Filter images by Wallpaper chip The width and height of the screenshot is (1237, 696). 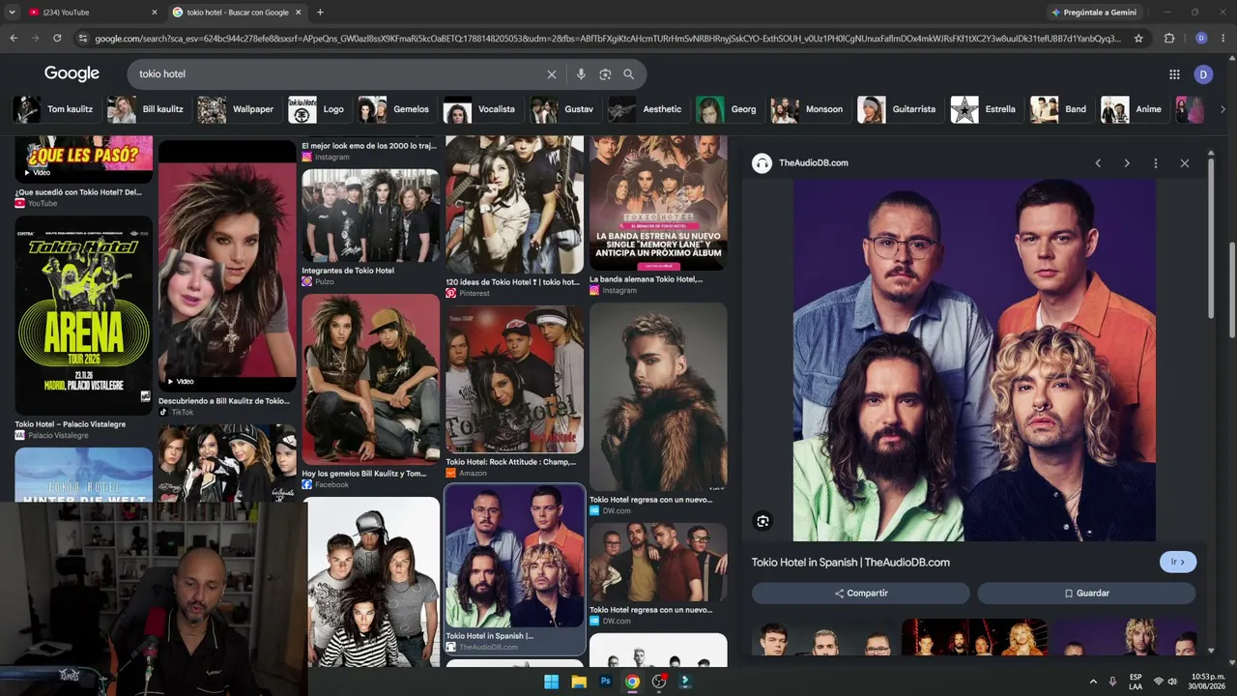[x=236, y=109]
